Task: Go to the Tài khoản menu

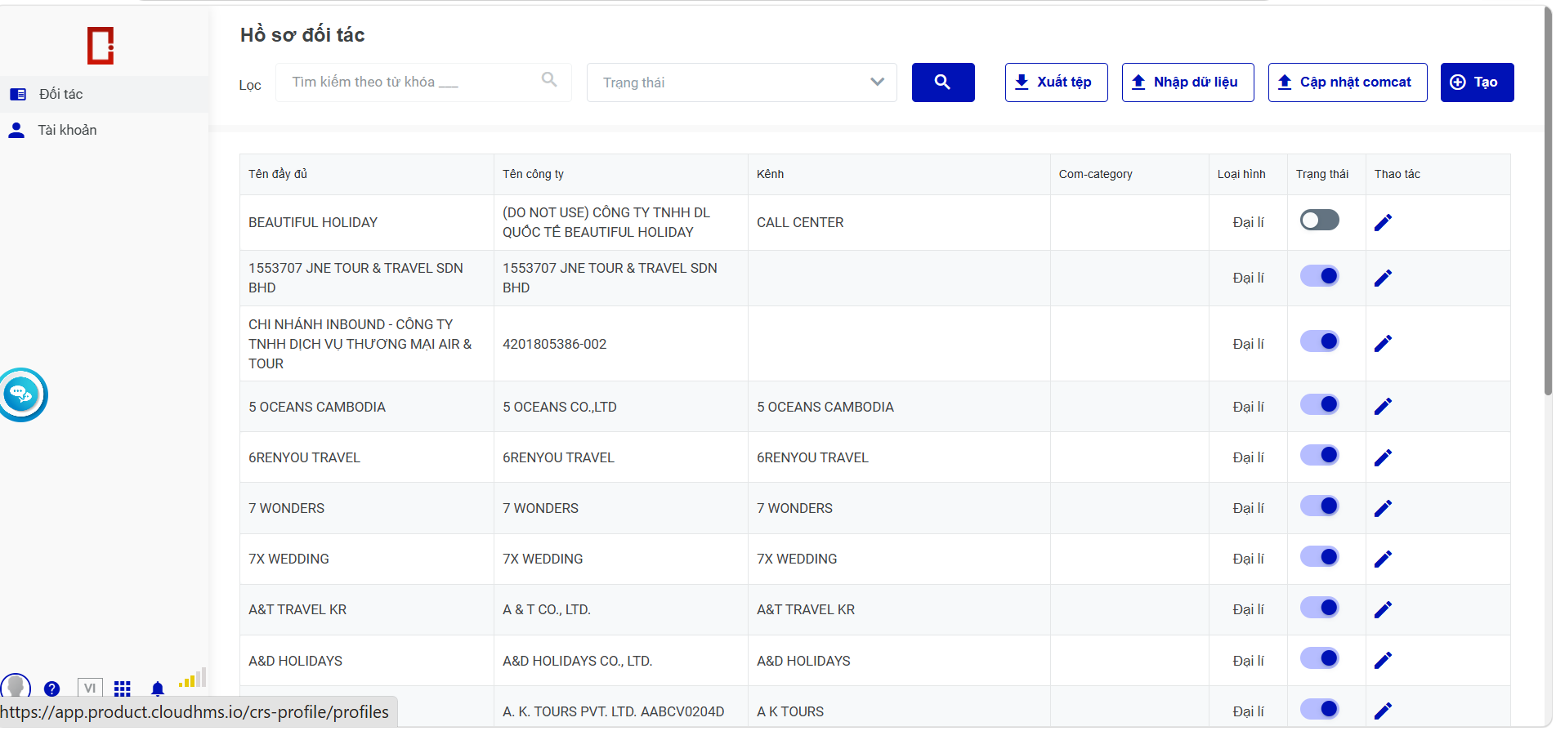Action: pyautogui.click(x=105, y=130)
